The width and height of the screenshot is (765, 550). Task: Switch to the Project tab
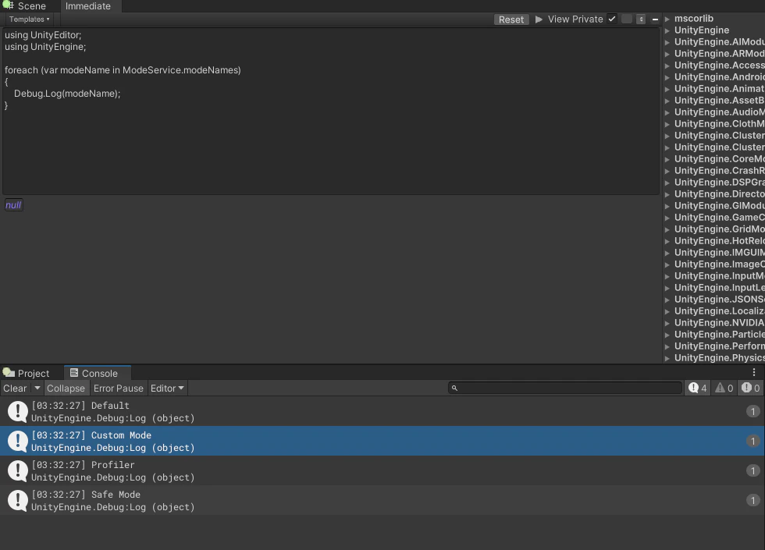pos(27,373)
